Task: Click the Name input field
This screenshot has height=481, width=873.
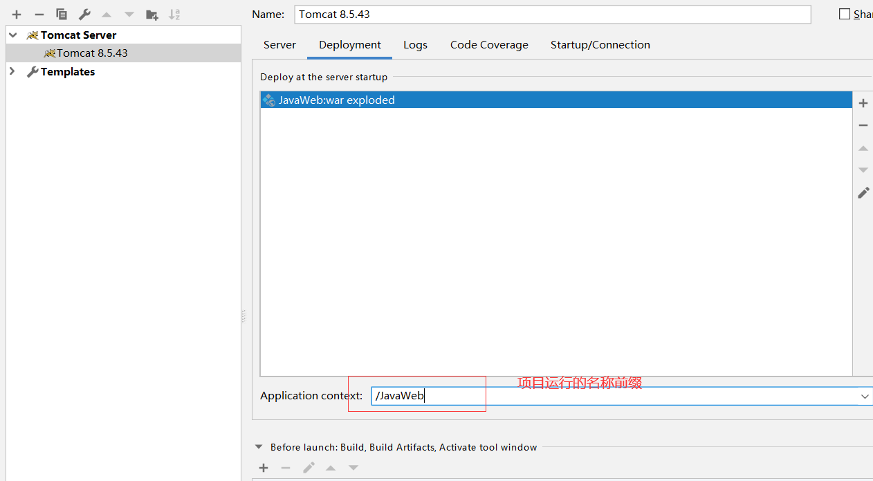Action: (552, 15)
